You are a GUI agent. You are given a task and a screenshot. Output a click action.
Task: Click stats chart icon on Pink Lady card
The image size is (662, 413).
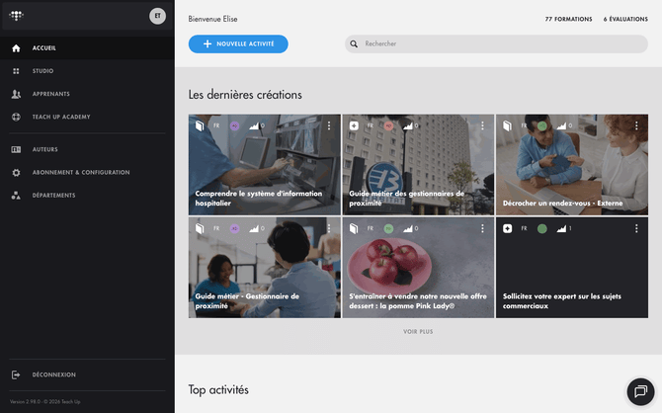coord(407,228)
